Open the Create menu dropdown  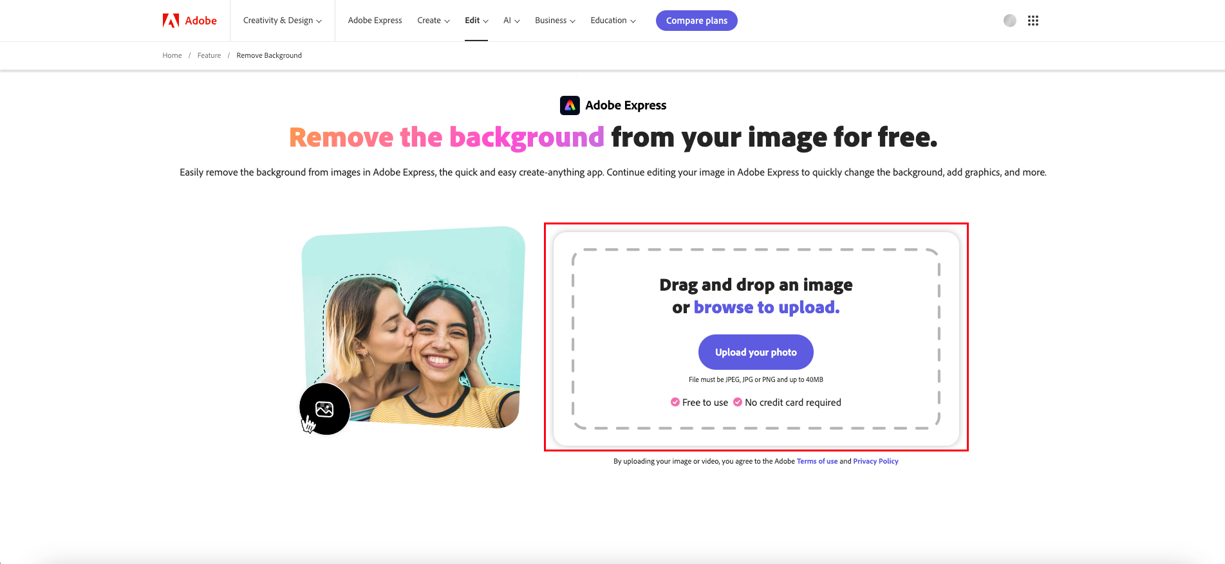(433, 21)
